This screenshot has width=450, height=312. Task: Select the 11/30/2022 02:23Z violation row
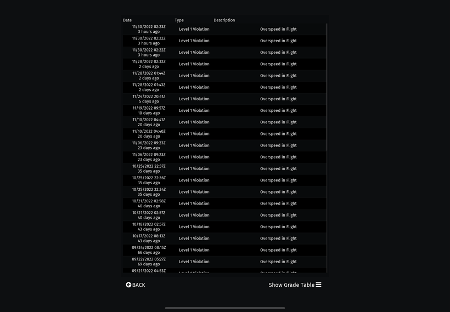tap(224, 29)
